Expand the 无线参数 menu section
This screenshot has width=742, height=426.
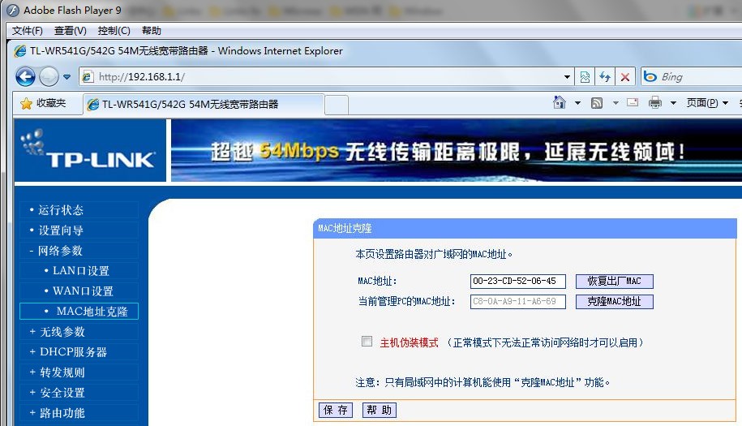pyautogui.click(x=62, y=332)
